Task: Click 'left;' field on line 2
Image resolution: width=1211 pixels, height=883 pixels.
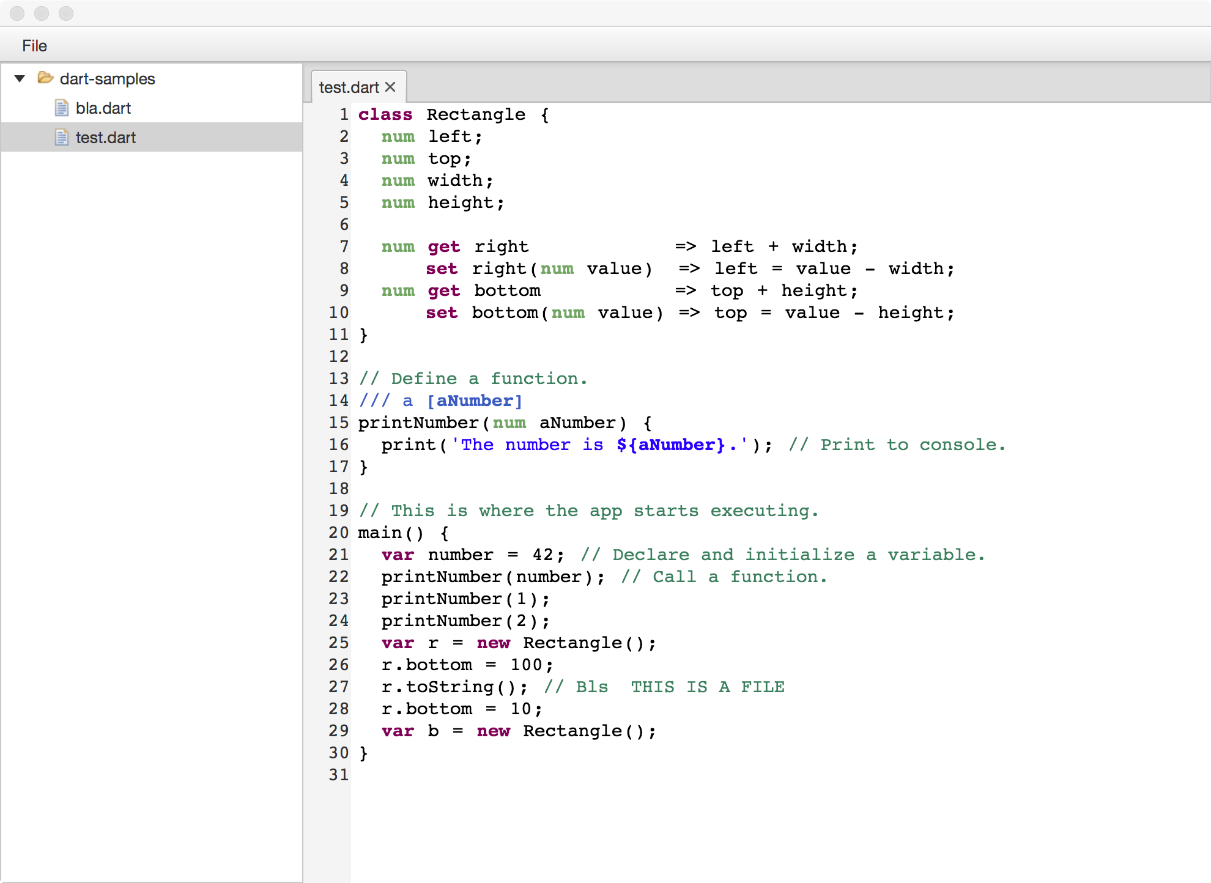Action: click(x=456, y=136)
